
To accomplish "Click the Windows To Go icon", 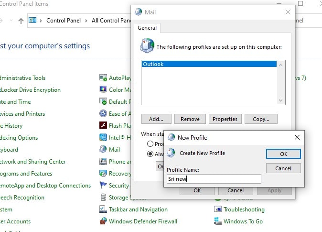I will coord(218,221).
